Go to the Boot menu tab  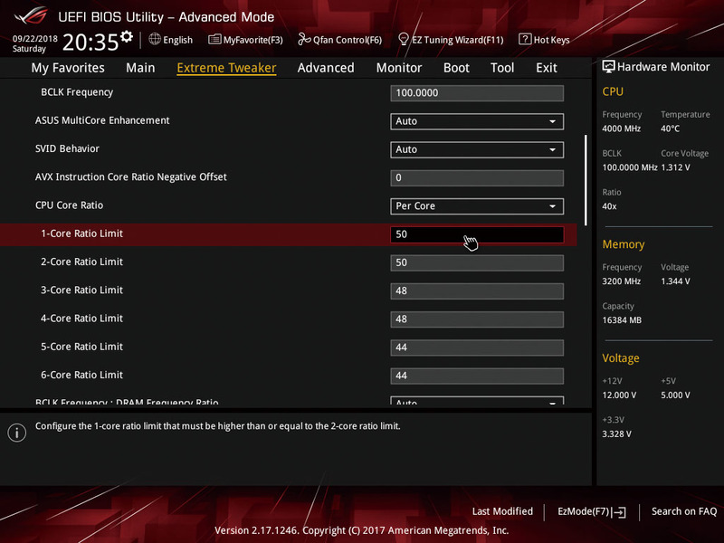click(x=456, y=67)
